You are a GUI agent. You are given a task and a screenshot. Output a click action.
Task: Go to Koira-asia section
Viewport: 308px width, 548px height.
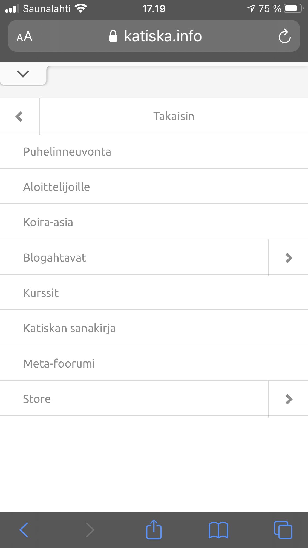point(48,222)
